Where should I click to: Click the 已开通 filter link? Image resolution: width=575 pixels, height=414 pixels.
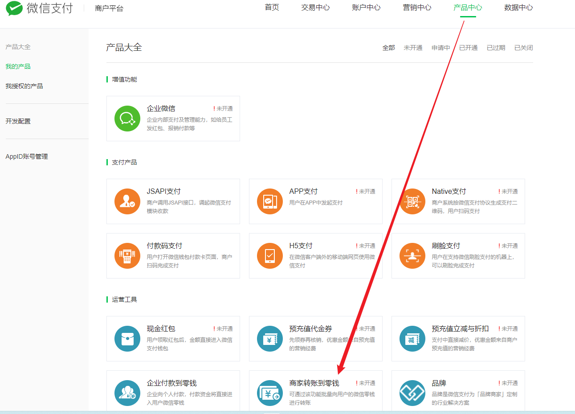point(468,47)
